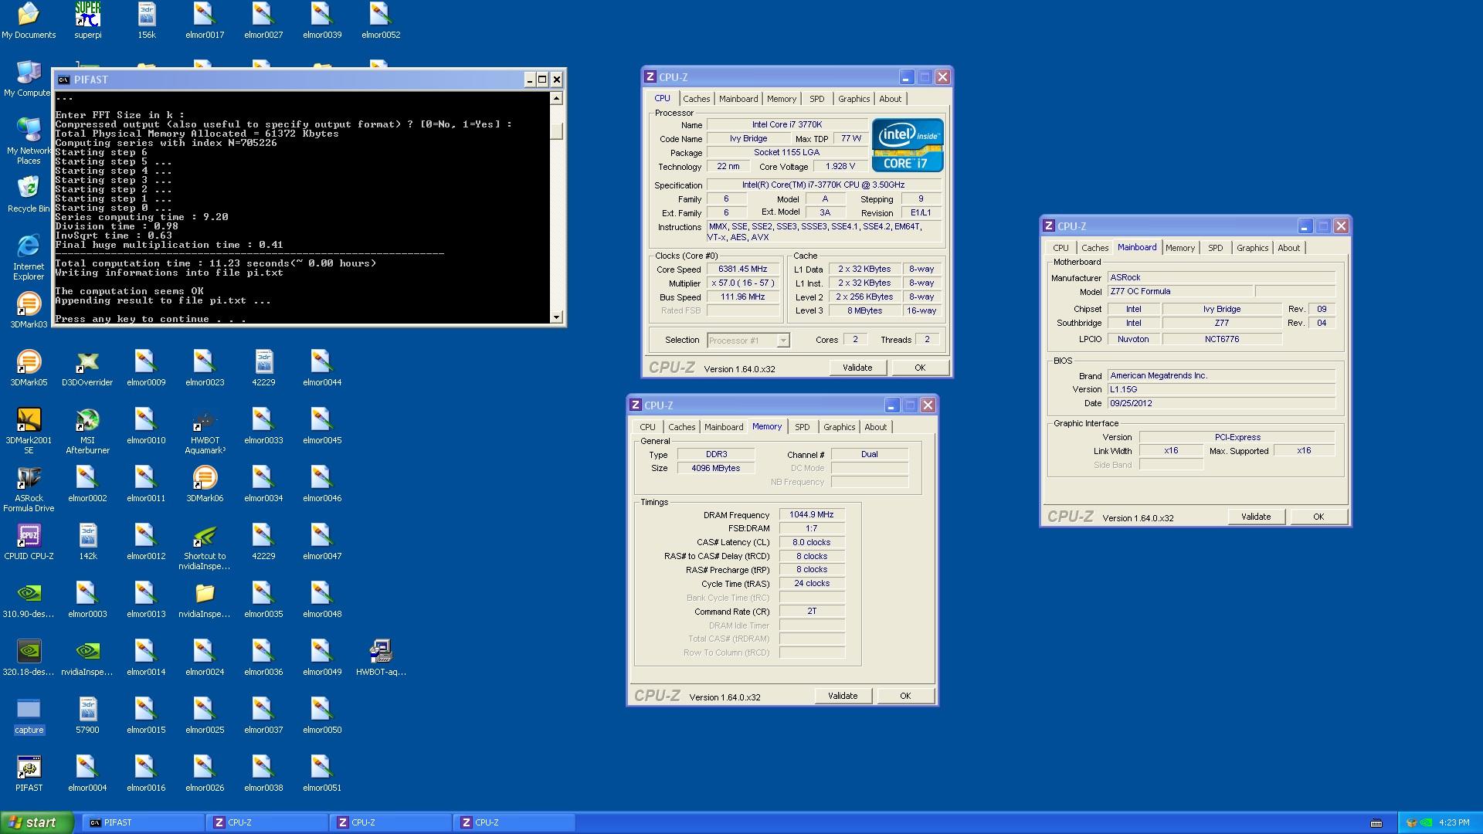The width and height of the screenshot is (1483, 834).
Task: Open the 3DMark03 shortcut icon
Action: pyautogui.click(x=29, y=310)
